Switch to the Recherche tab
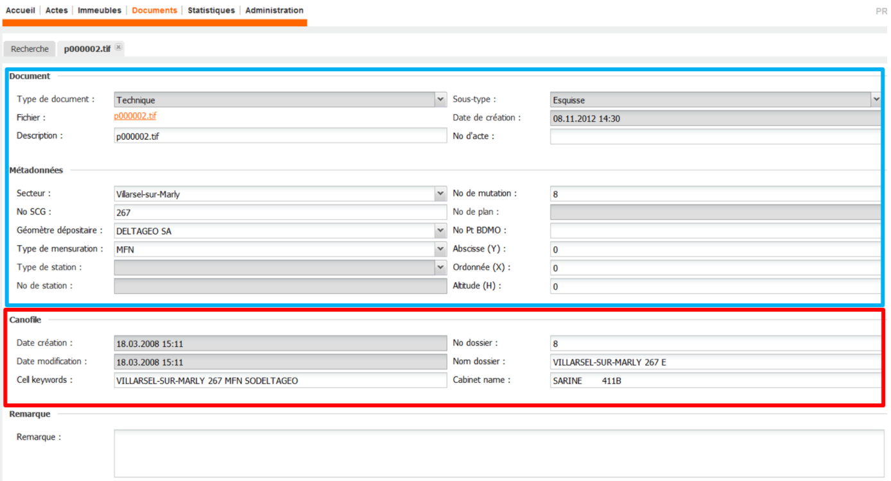Screen dimensions: 891x481 click(30, 49)
